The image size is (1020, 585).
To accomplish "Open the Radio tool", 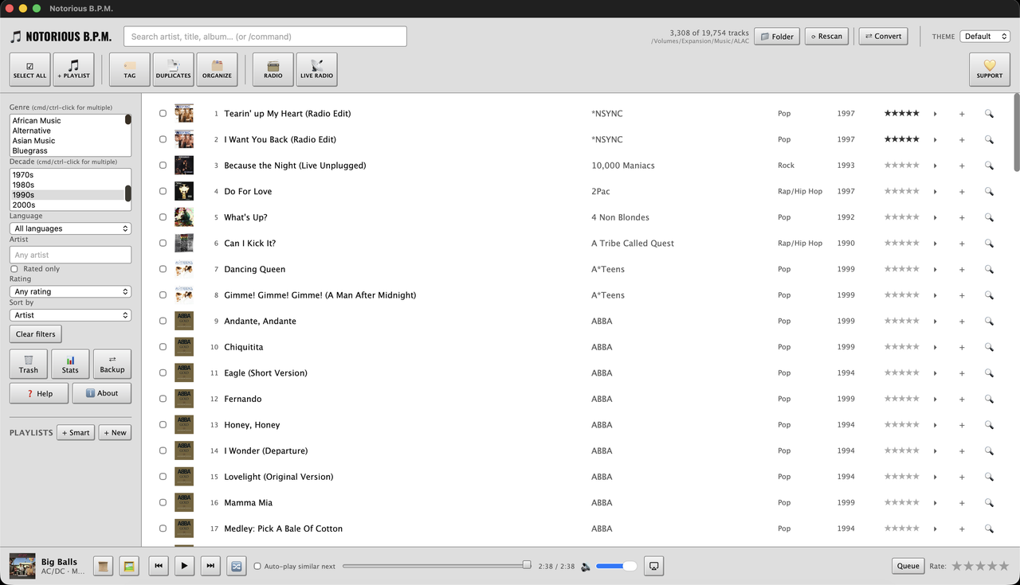I will (273, 69).
